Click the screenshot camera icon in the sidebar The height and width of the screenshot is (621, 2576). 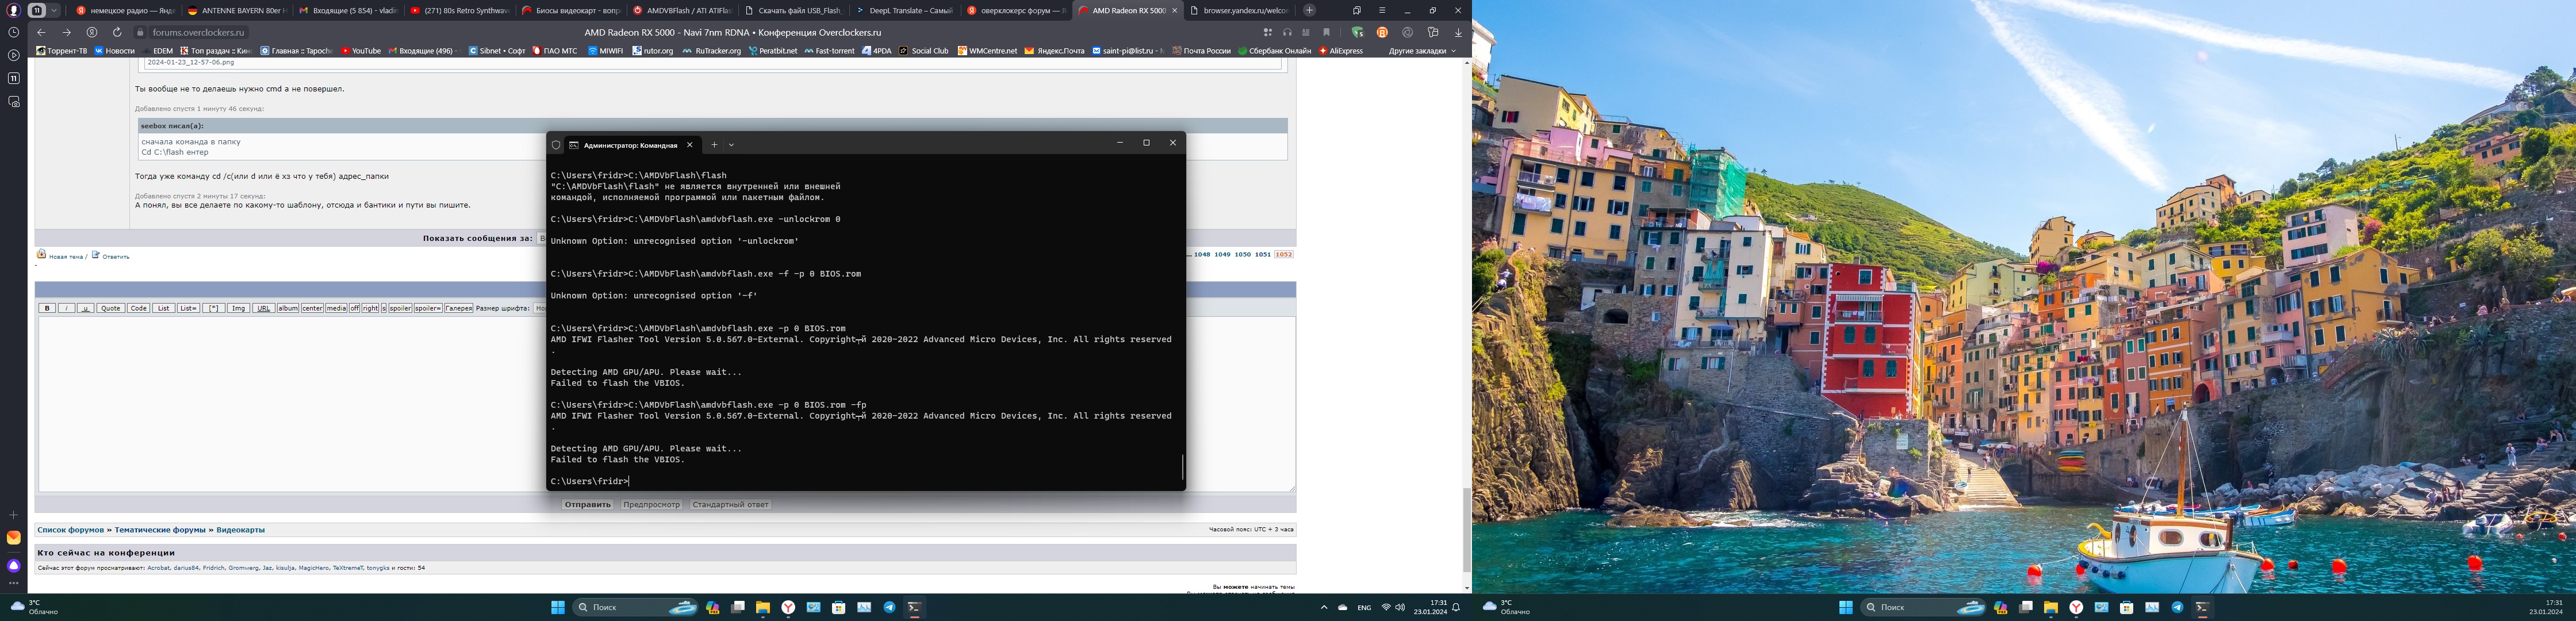tap(14, 101)
